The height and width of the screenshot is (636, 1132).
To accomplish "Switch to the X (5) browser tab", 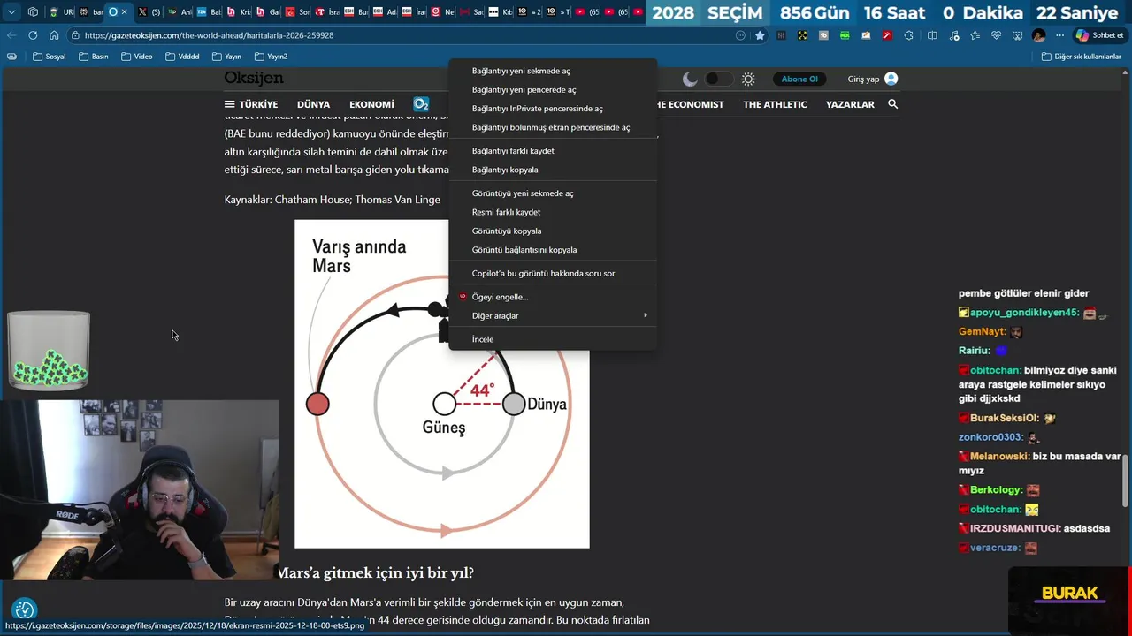I will (149, 12).
